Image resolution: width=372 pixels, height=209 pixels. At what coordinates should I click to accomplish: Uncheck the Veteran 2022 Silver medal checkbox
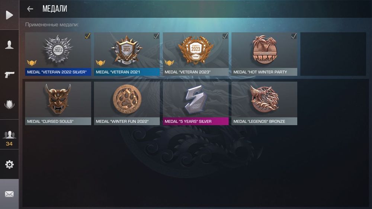coord(87,36)
